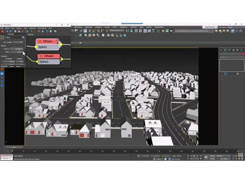245x184 pixels.
Task: Click the Distance value field in Properties
Action: (x=16, y=49)
